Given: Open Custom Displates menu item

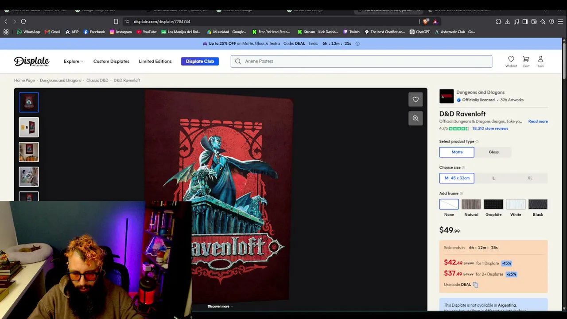Looking at the screenshot, I should click(x=111, y=61).
